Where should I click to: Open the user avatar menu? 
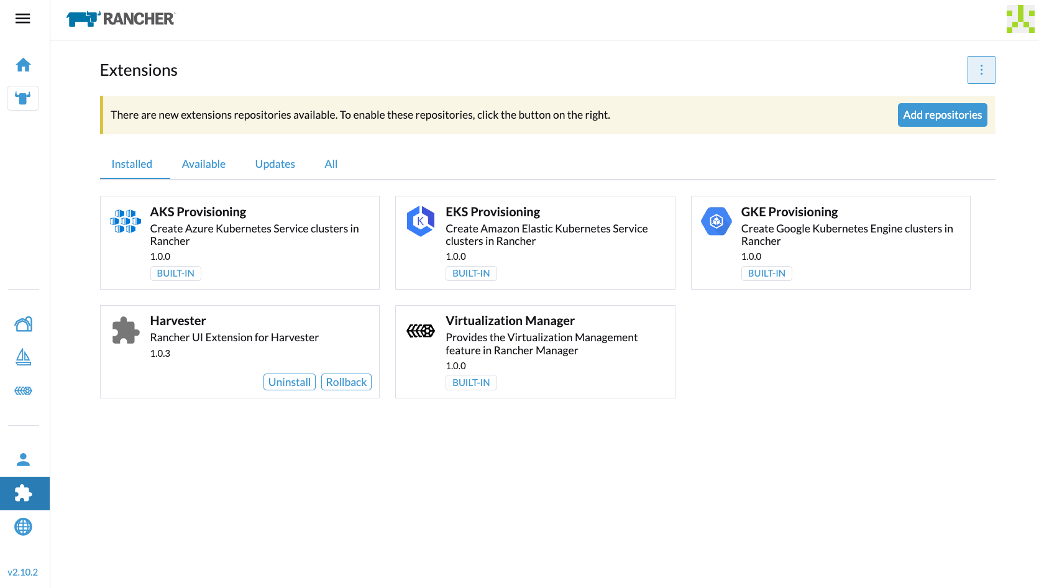tap(1020, 19)
